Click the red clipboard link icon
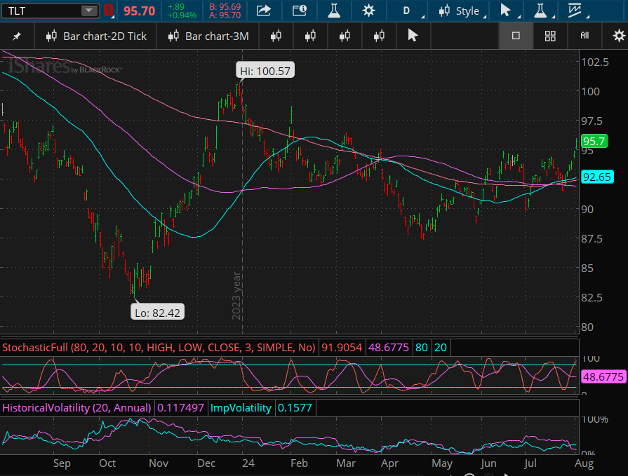Image resolution: width=628 pixels, height=476 pixels. tap(108, 11)
